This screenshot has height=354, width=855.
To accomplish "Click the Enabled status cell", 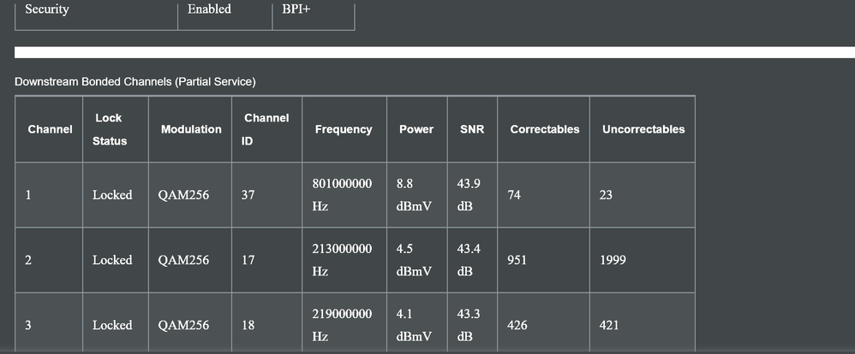I will click(209, 9).
